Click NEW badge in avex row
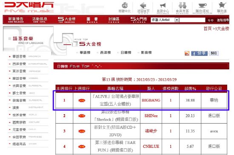Image resolution: width=234 pixels, height=155 pixels. [82, 131]
